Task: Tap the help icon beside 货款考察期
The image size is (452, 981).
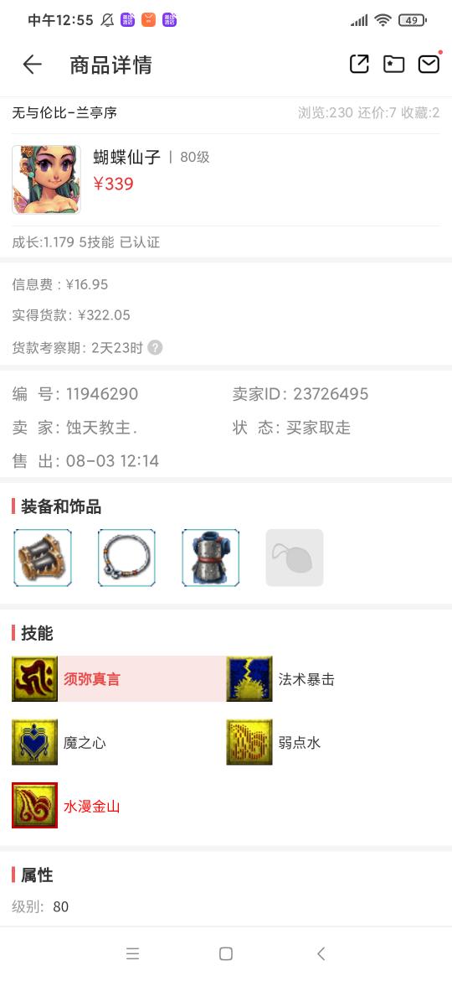Action: pos(155,348)
